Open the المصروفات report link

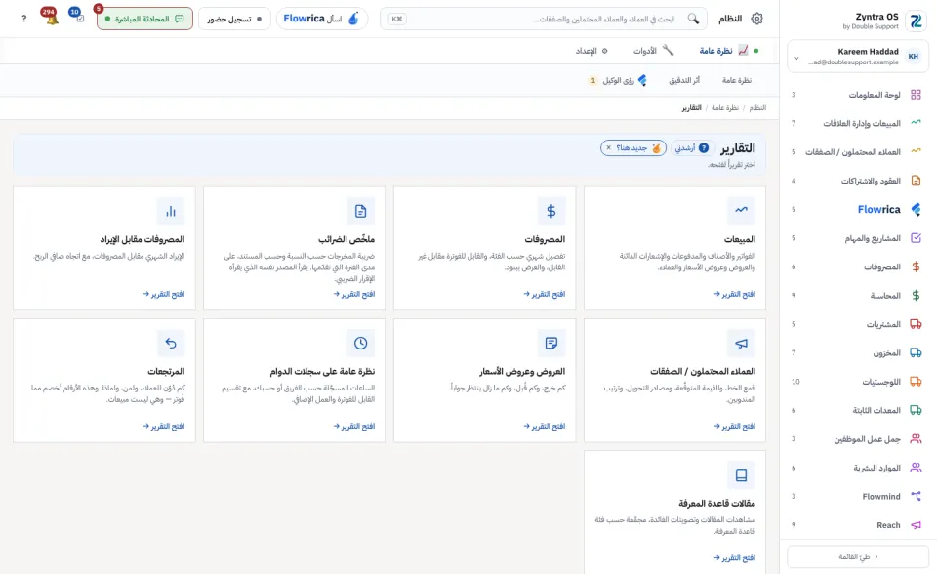[545, 294]
